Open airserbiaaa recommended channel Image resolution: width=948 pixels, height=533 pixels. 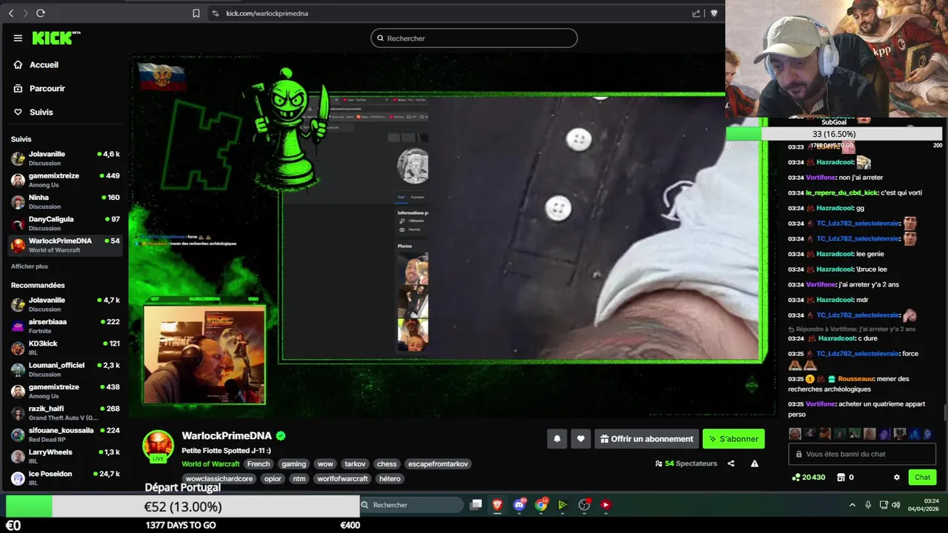[x=65, y=326]
